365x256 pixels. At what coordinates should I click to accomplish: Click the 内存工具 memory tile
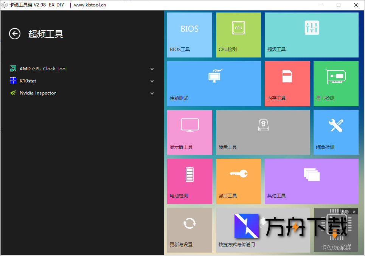pos(286,83)
